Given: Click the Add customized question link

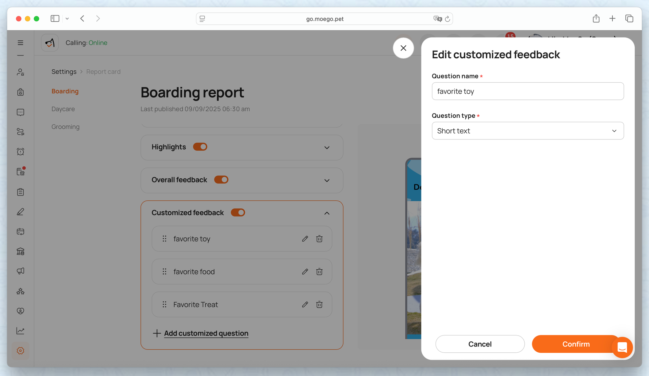Looking at the screenshot, I should [x=206, y=333].
